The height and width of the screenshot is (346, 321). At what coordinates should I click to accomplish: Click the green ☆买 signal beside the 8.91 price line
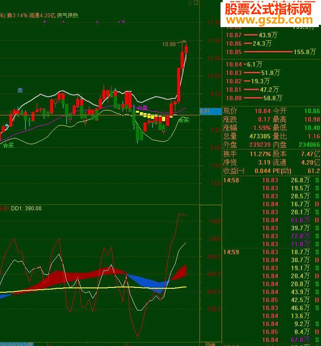click(x=183, y=120)
